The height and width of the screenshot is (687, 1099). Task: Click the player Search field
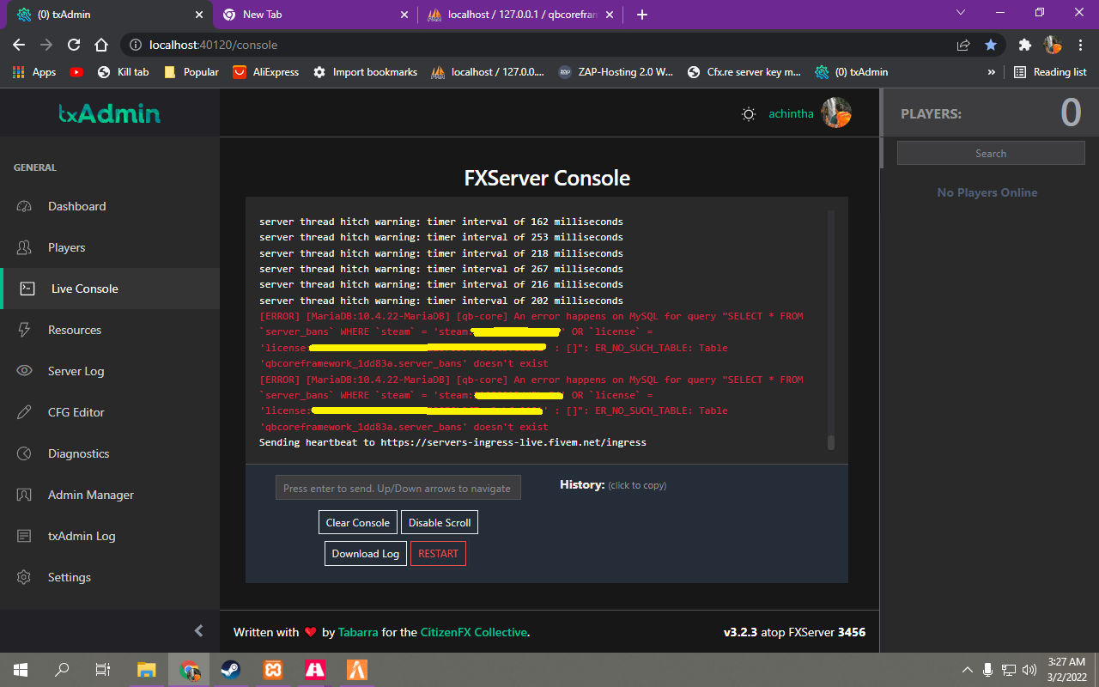pos(991,153)
